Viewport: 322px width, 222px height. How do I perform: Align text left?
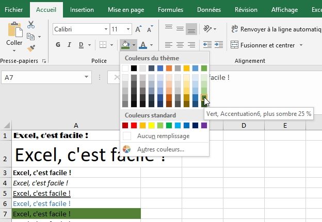tap(169, 45)
